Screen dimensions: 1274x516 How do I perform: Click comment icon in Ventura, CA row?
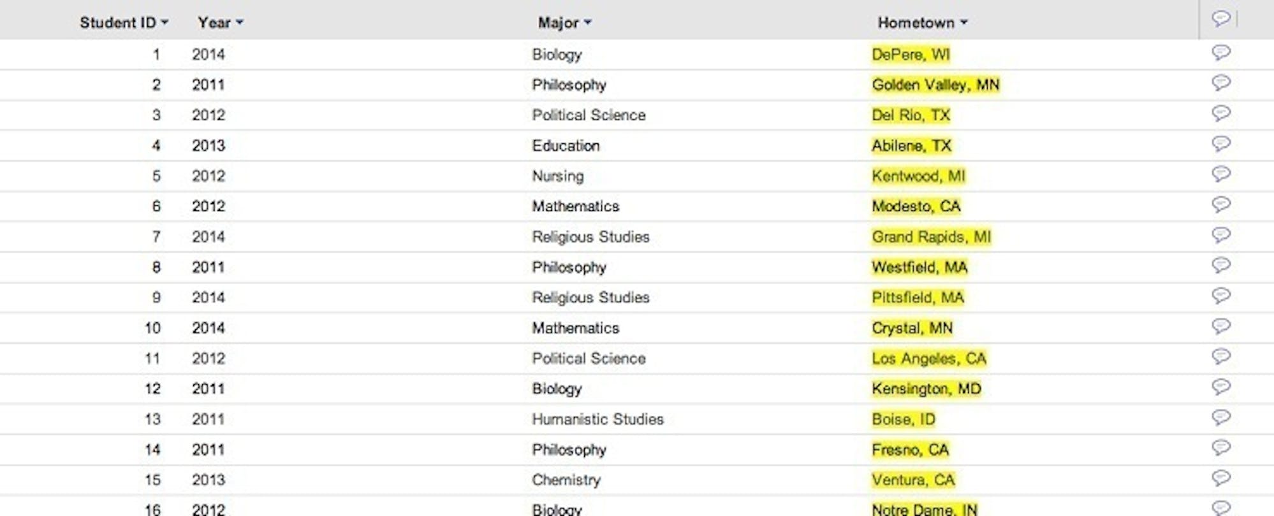click(1220, 478)
